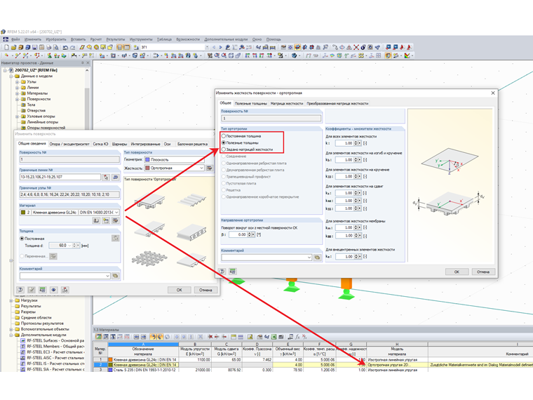Click blue color swatch of 'Сталь S 235' row
The width and height of the screenshot is (533, 400).
111,370
